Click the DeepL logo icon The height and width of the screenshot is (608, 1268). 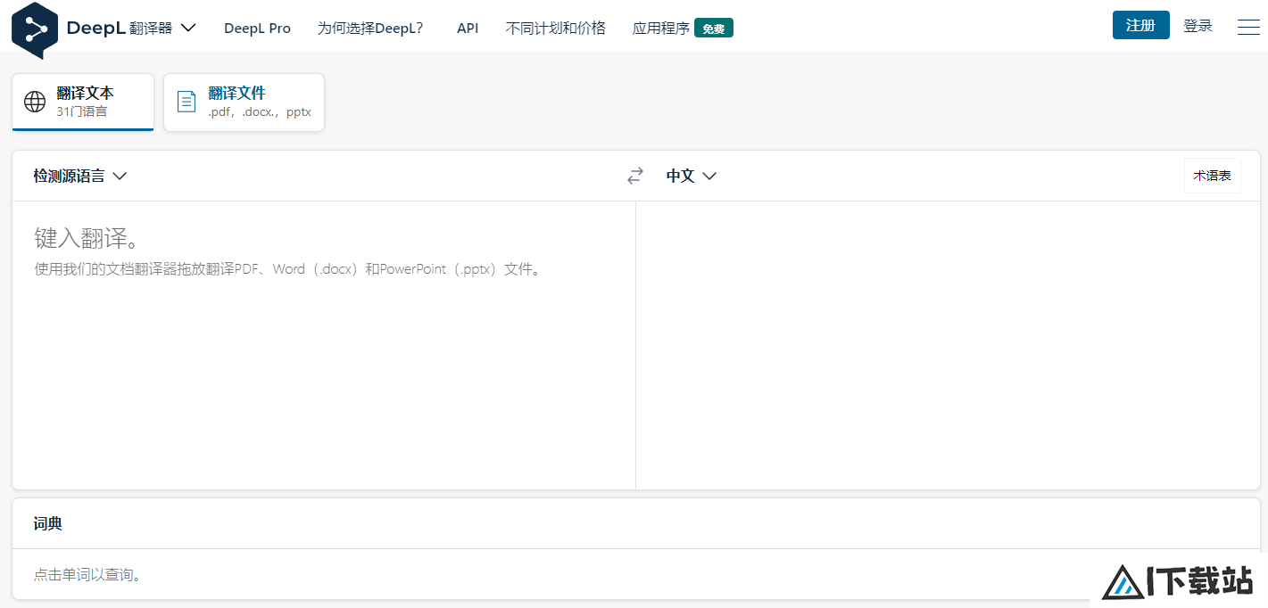click(35, 29)
